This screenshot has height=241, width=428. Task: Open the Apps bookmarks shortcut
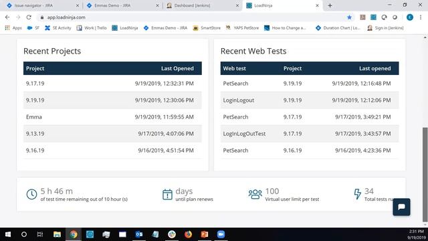(x=13, y=28)
